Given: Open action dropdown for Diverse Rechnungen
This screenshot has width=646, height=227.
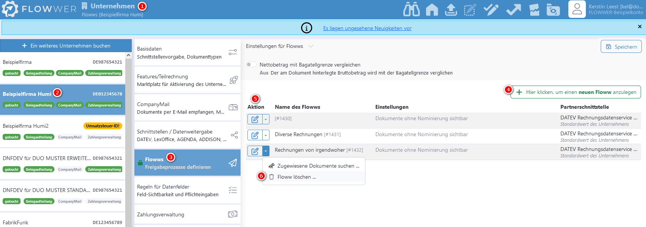Looking at the screenshot, I should (x=266, y=135).
